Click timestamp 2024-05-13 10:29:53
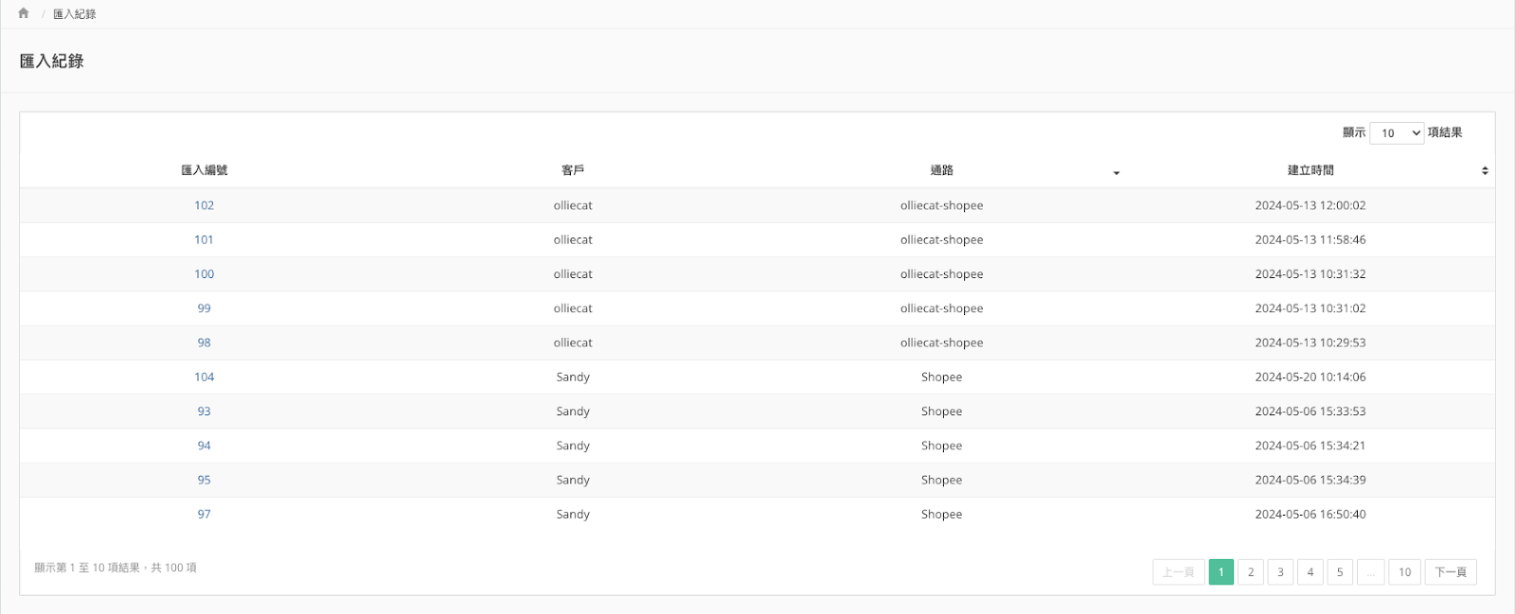This screenshot has height=614, width=1515. pos(1310,342)
